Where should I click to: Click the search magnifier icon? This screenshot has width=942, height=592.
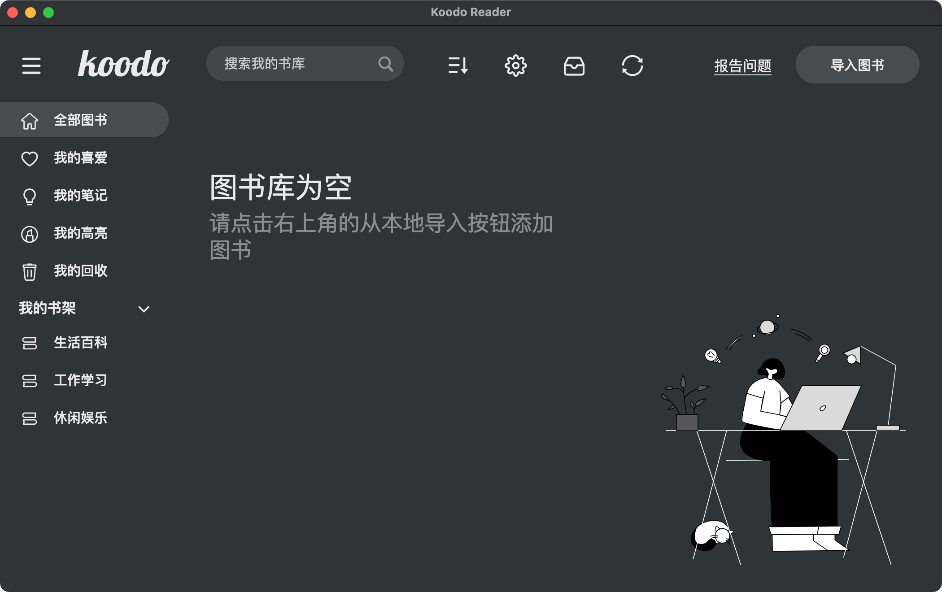click(x=385, y=64)
